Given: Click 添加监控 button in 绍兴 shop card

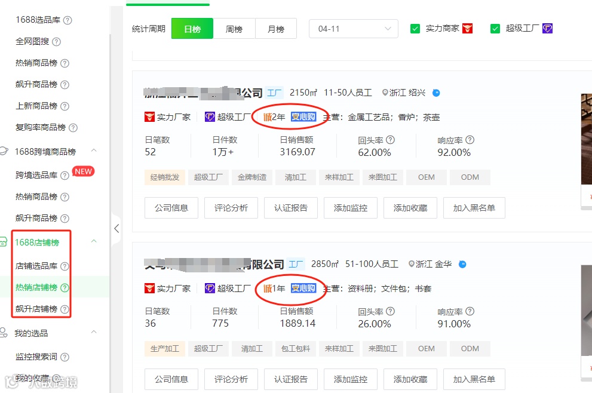Looking at the screenshot, I should click(351, 208).
